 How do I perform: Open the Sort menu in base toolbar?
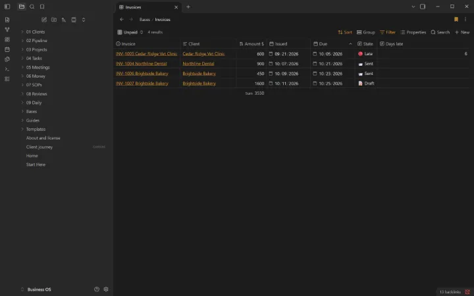coord(345,32)
